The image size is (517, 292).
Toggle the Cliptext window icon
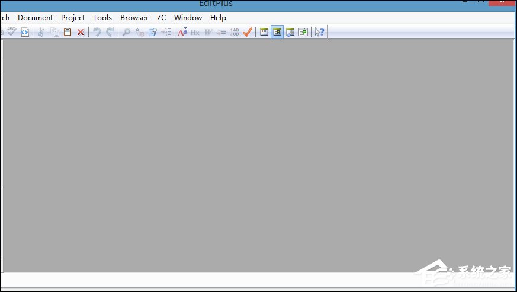pyautogui.click(x=264, y=32)
